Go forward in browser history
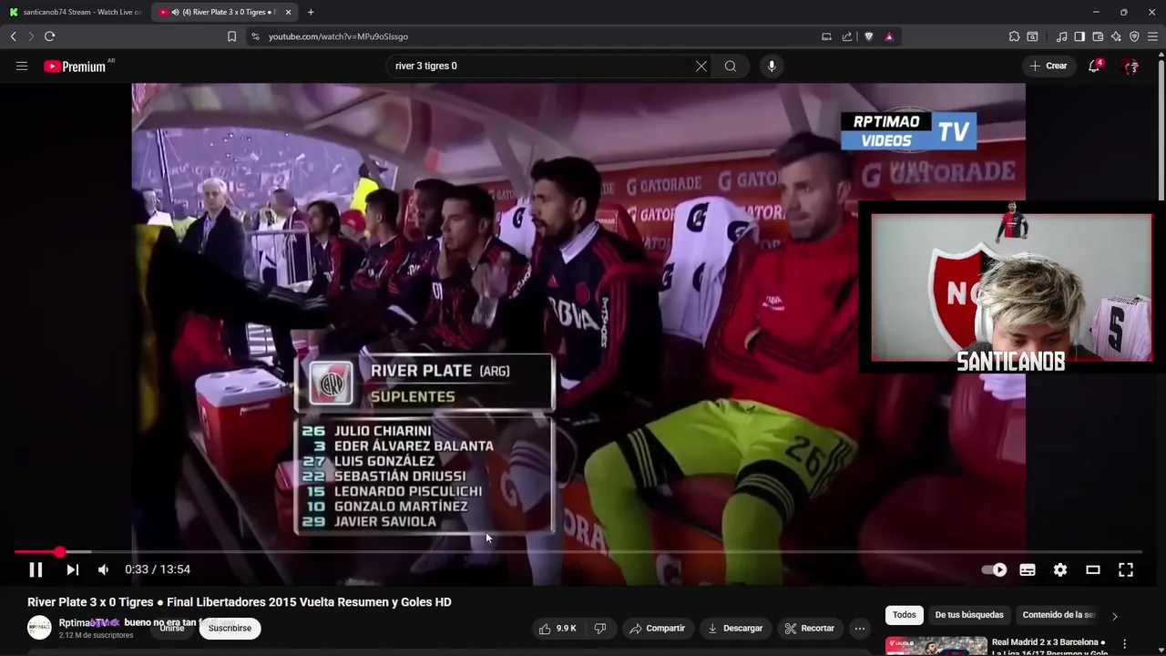The width and height of the screenshot is (1166, 656). pos(30,36)
